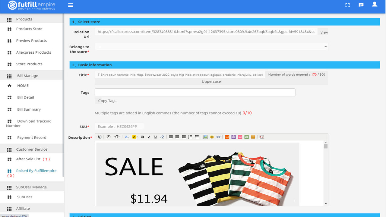Open the messages chat icon in top bar
Viewport: 386px width, 217px height.
click(x=361, y=5)
